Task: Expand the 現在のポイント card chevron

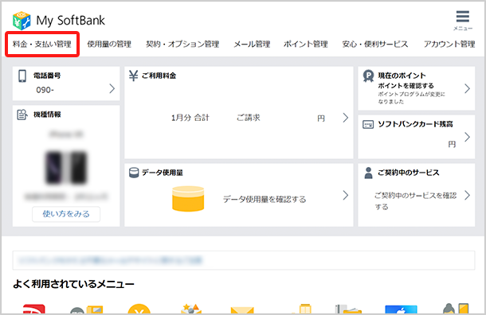Action: pos(467,89)
